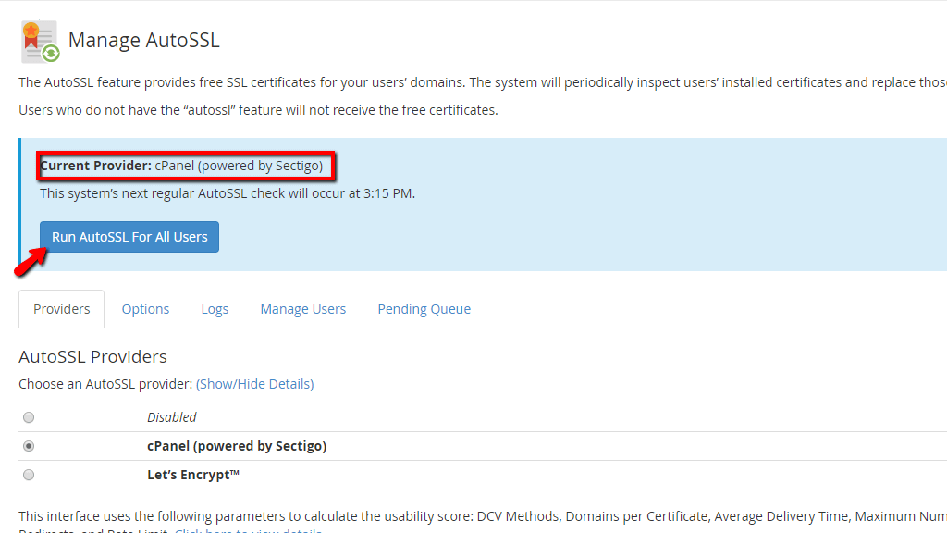Switch to the Manage Users tab
The height and width of the screenshot is (533, 947).
tap(302, 308)
